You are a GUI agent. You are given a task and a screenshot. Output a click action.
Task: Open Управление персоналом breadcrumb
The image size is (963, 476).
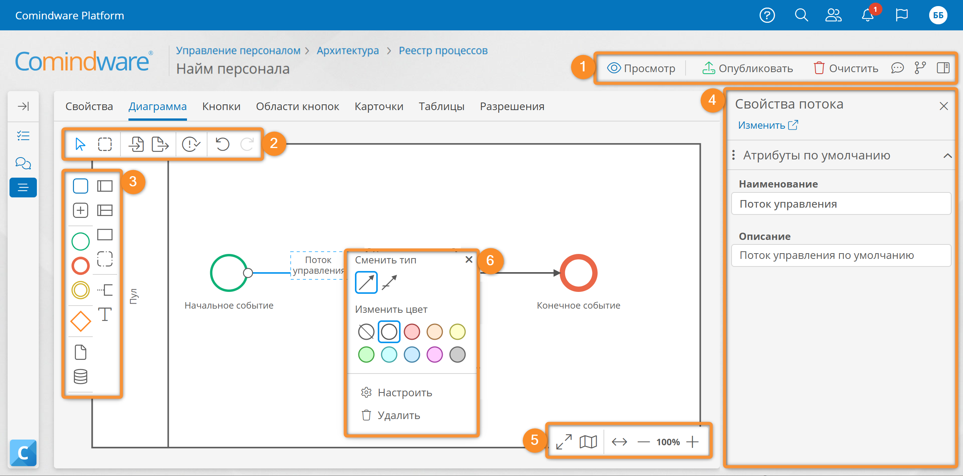[x=238, y=50]
